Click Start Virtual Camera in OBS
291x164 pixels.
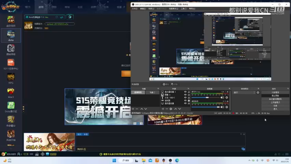(275, 99)
